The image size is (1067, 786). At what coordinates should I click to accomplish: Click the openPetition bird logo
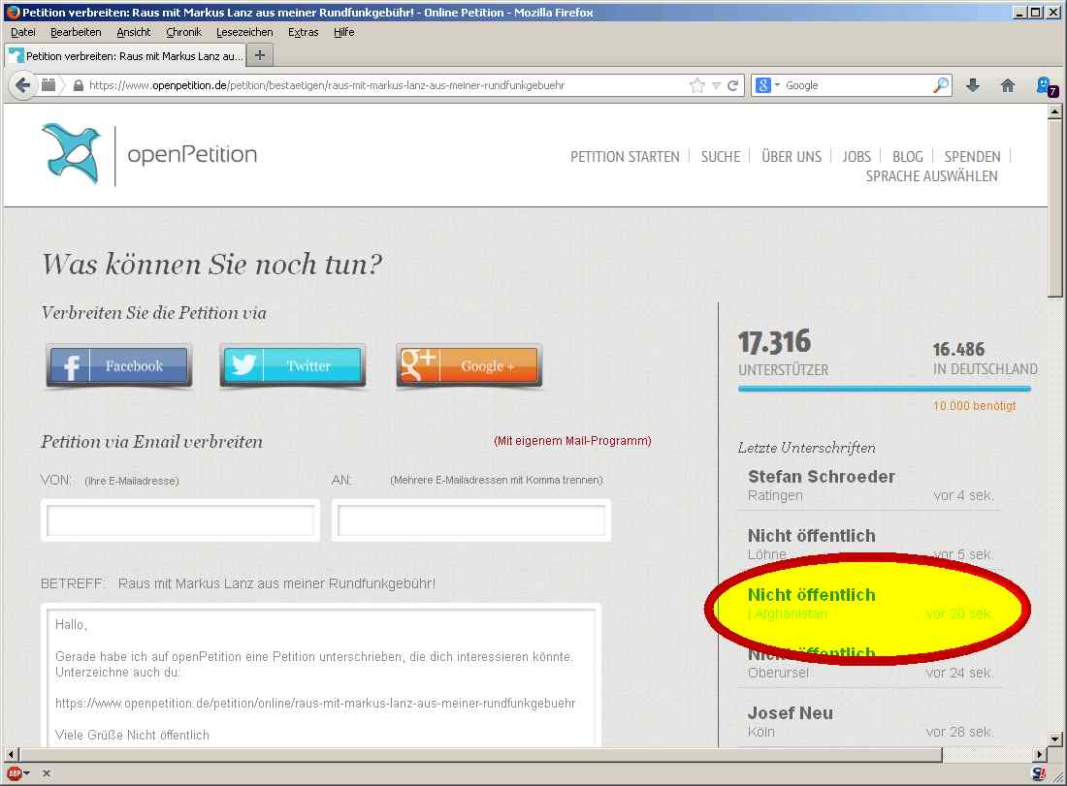tap(71, 153)
